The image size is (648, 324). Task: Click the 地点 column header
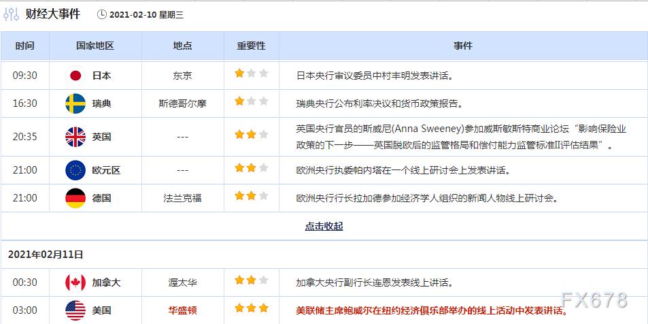[183, 46]
